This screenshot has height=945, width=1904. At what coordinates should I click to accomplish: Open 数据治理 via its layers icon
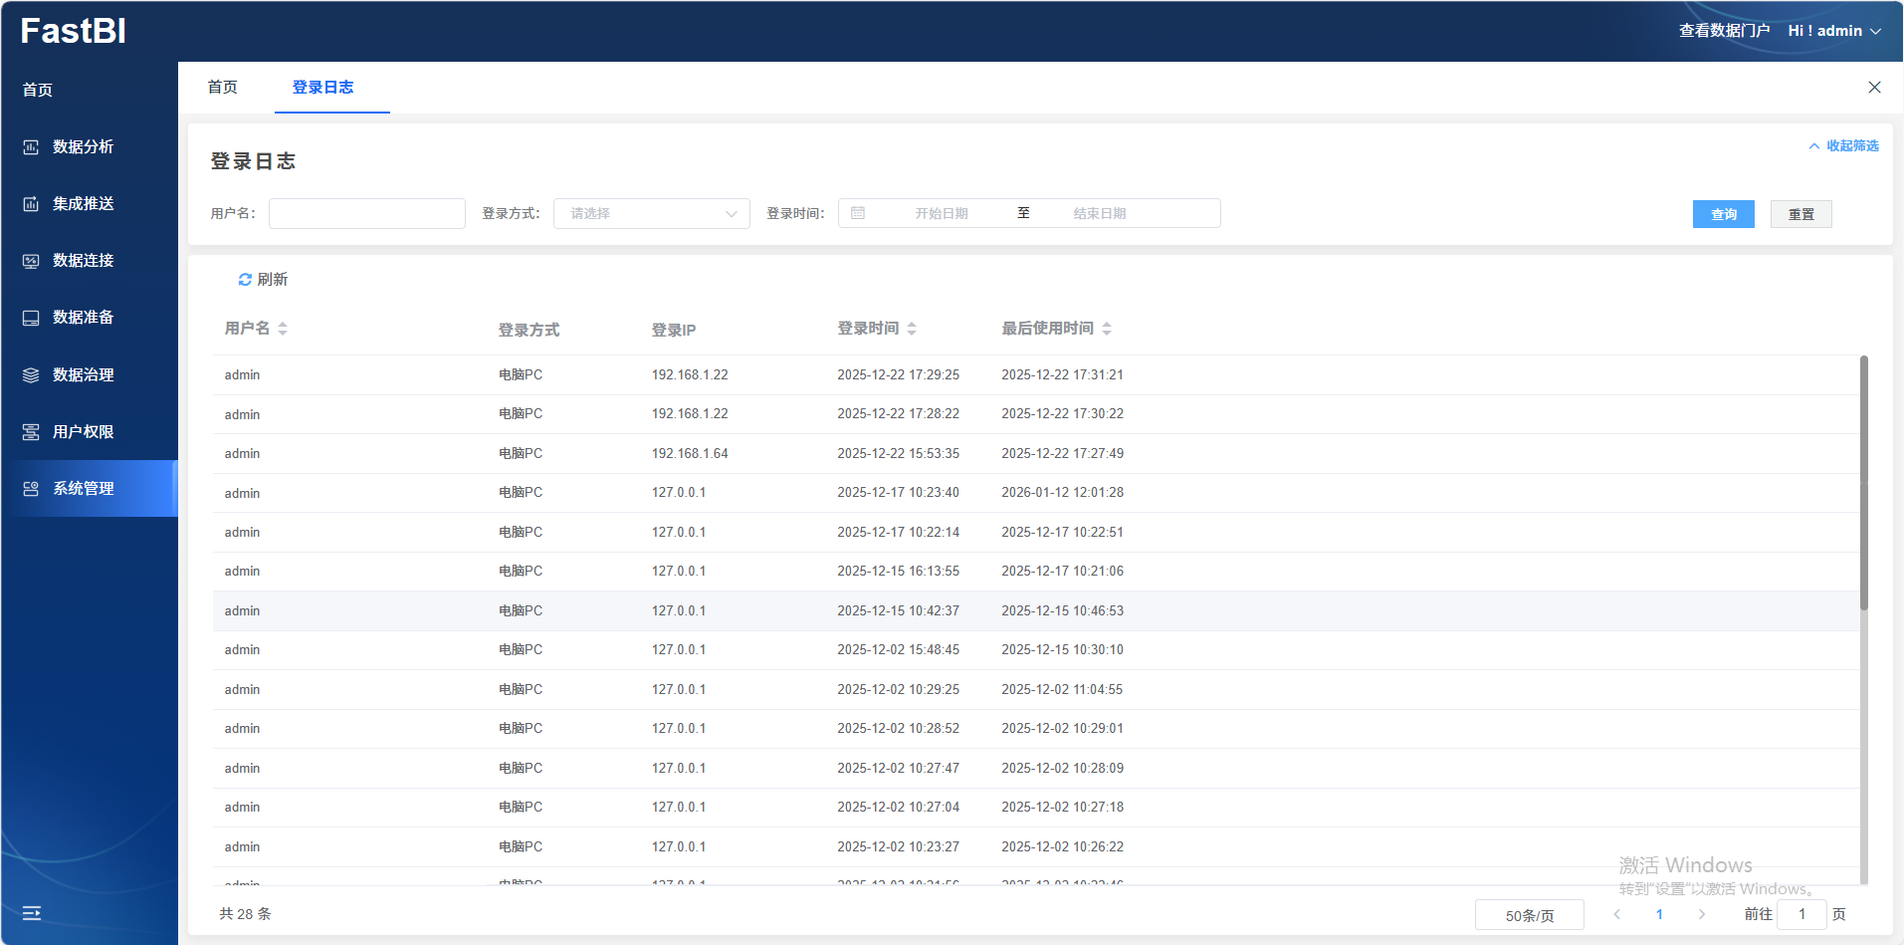point(31,375)
